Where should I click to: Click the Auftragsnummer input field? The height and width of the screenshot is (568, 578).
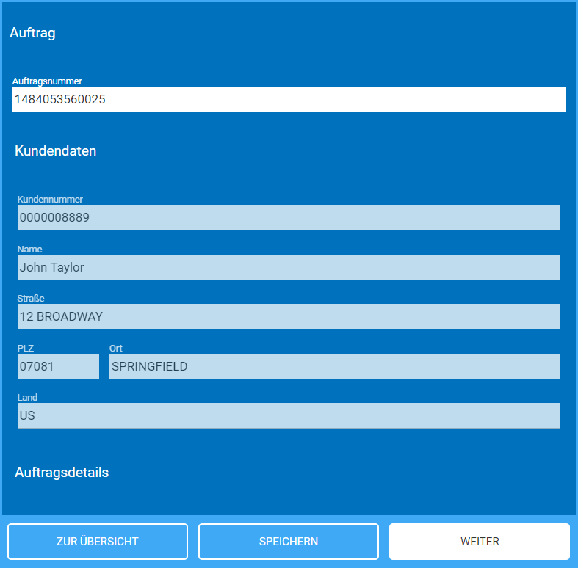(288, 100)
